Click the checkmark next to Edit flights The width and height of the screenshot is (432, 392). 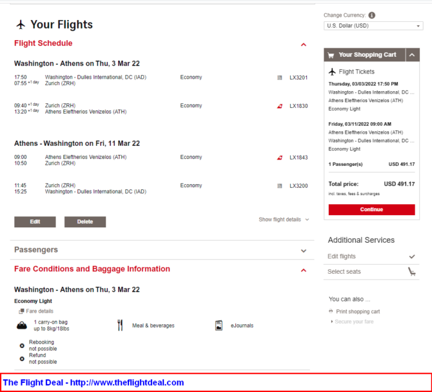pos(411,256)
